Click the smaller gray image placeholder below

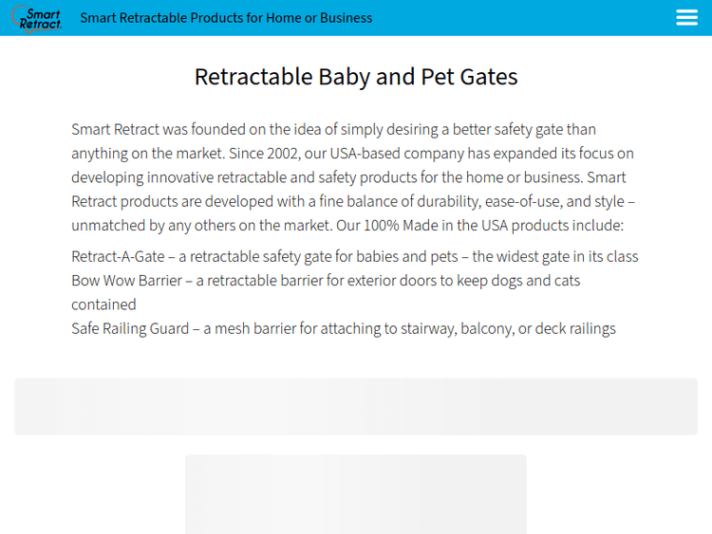[356, 493]
